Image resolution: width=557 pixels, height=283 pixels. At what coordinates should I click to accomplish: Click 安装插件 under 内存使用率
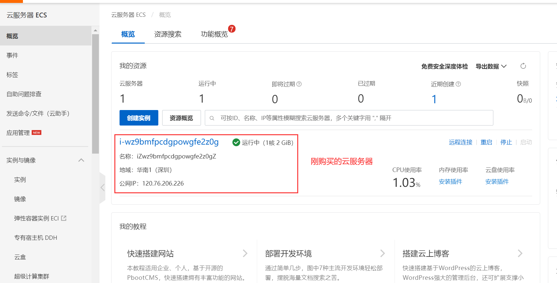click(450, 182)
